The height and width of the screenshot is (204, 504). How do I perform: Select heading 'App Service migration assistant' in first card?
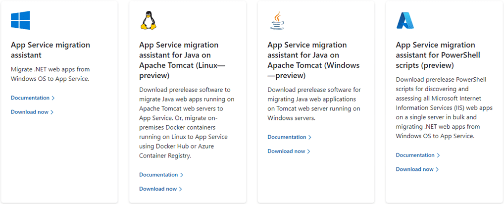(x=50, y=50)
